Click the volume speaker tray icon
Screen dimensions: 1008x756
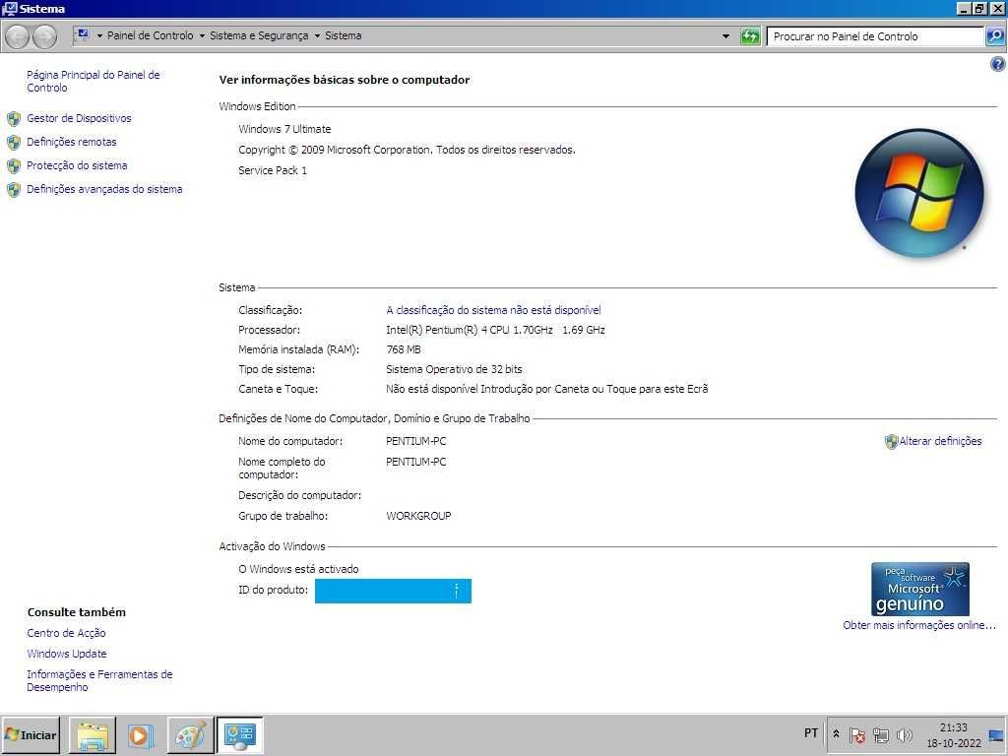904,734
